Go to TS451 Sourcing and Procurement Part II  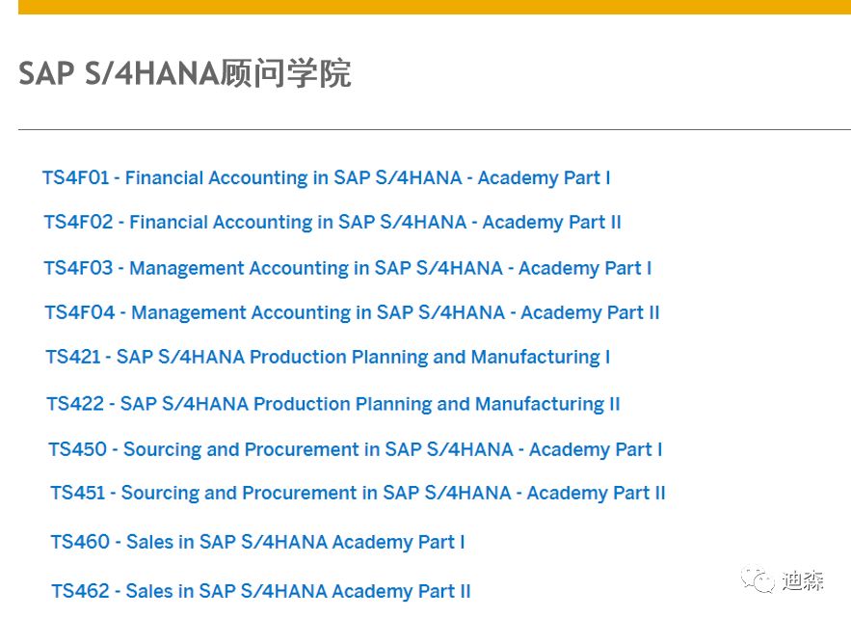tap(358, 494)
